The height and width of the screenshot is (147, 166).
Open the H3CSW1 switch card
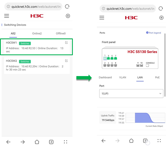pyautogui.click(x=37, y=47)
